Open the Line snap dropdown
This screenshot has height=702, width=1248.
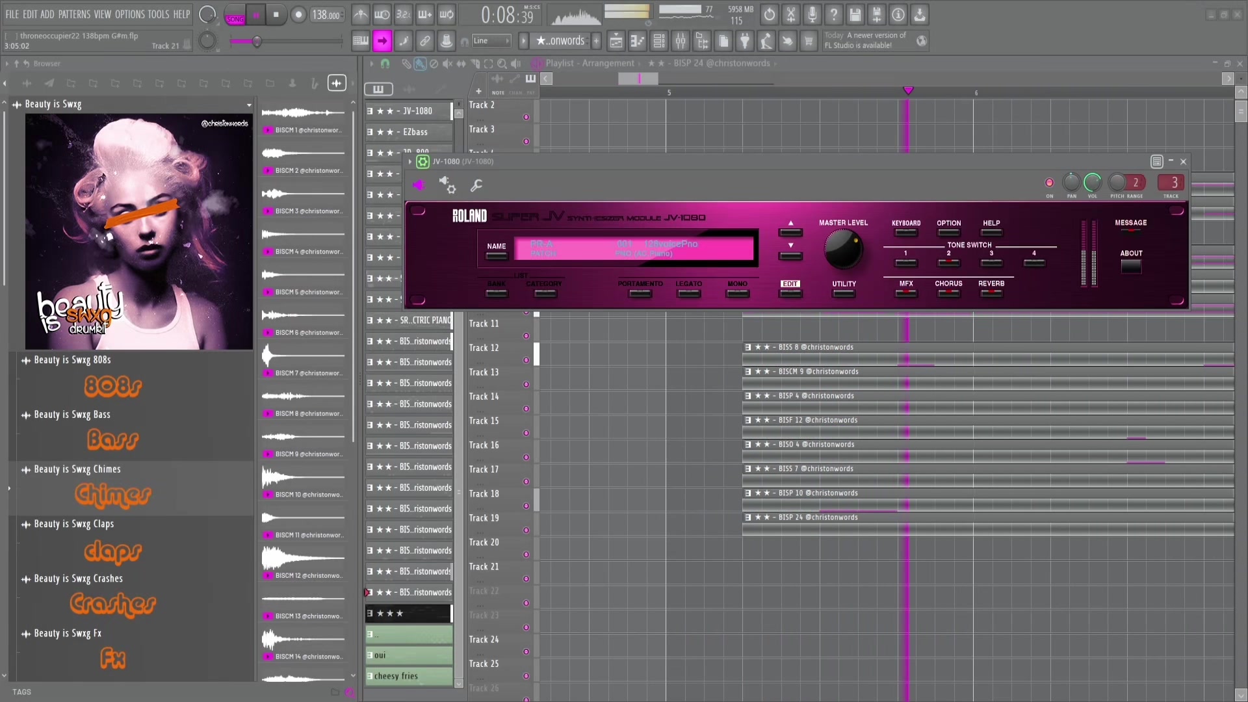tap(491, 41)
